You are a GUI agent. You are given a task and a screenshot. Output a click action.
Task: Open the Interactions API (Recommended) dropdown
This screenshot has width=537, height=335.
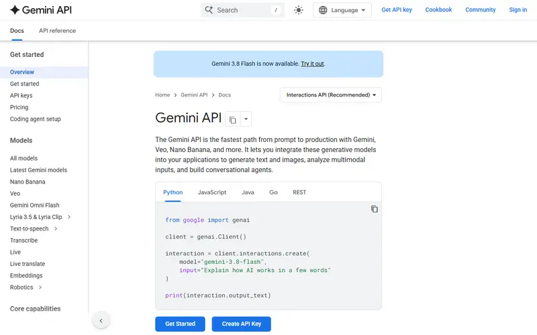tap(331, 95)
